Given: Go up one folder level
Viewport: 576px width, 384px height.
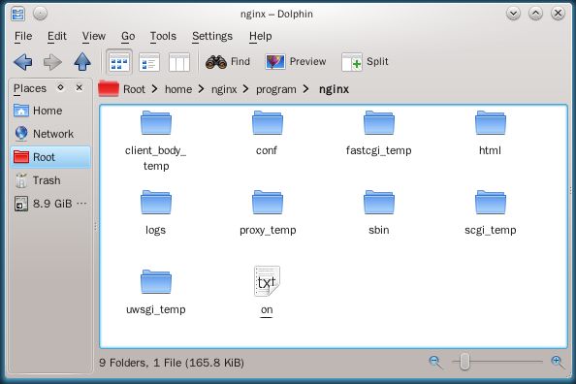Looking at the screenshot, I should (82, 62).
